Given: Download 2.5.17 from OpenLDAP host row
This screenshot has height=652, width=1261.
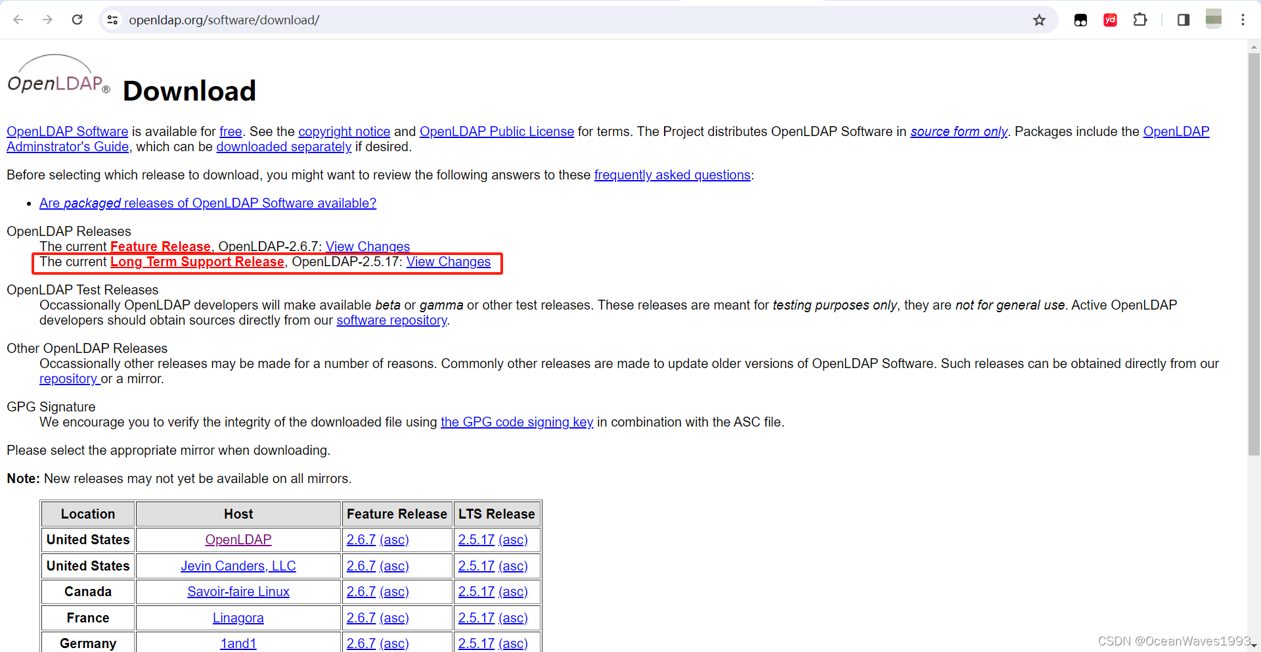Looking at the screenshot, I should [x=476, y=540].
